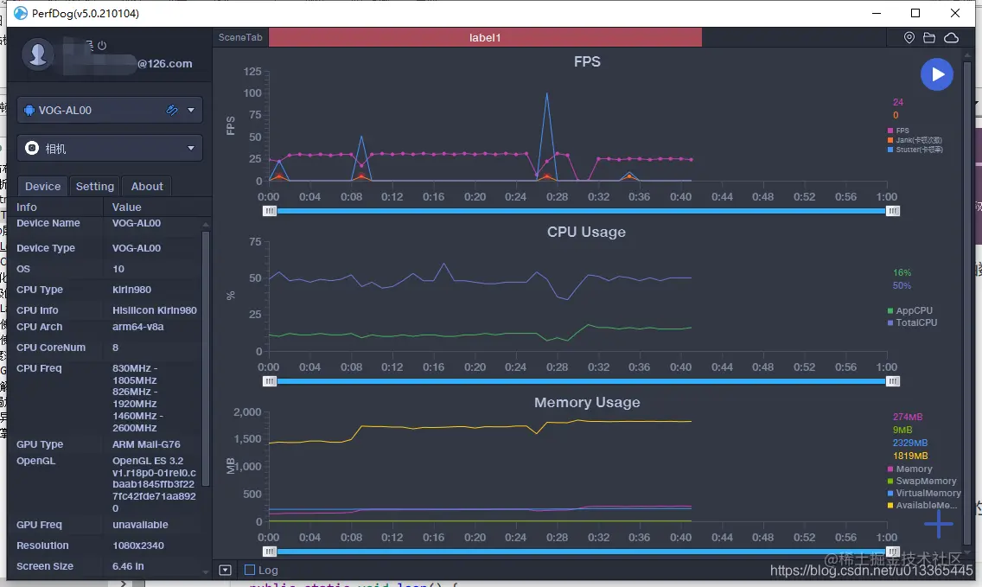Click the FPS chart left range handle

[270, 211]
